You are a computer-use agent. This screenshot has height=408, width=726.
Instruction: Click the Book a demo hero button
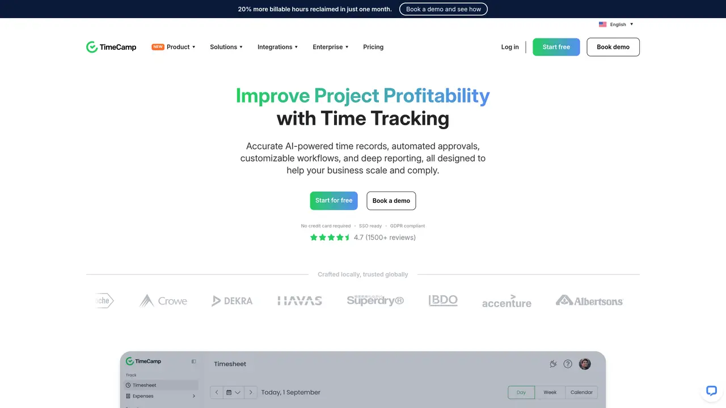[391, 201]
